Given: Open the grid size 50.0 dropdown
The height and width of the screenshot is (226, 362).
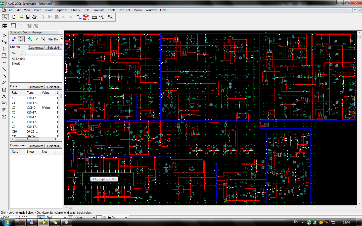Looking at the screenshot, I should 65,217.
